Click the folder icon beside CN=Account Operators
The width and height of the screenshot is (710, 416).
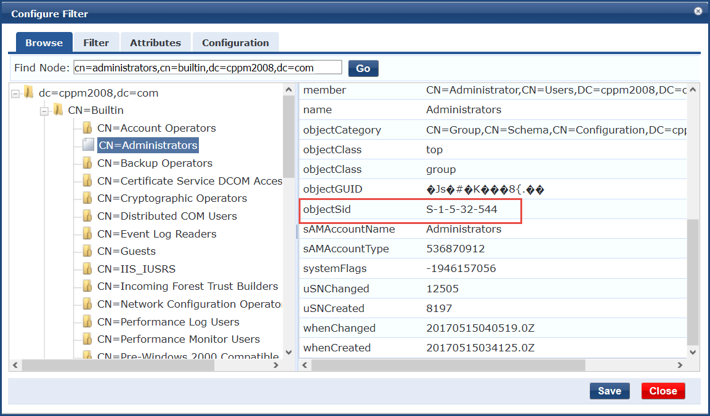click(87, 127)
